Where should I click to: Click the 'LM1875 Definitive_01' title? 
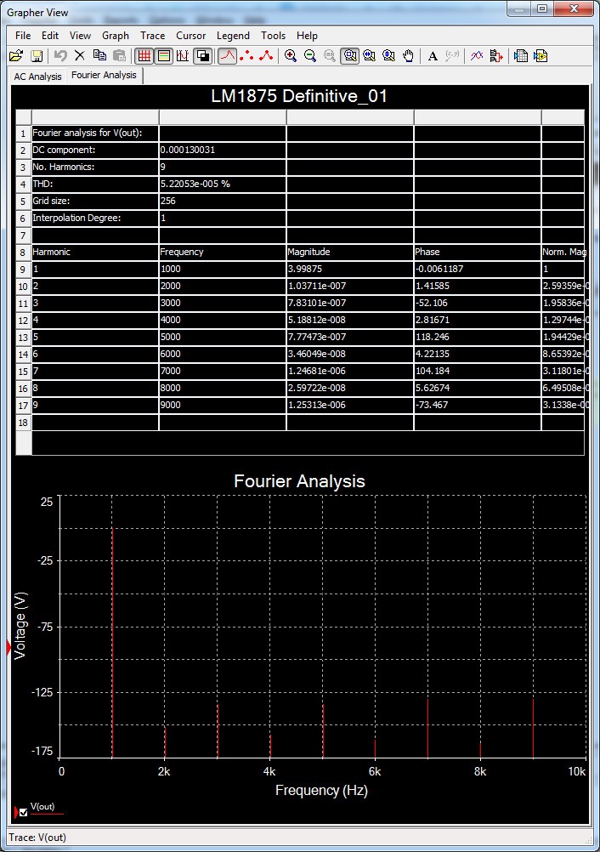[299, 96]
